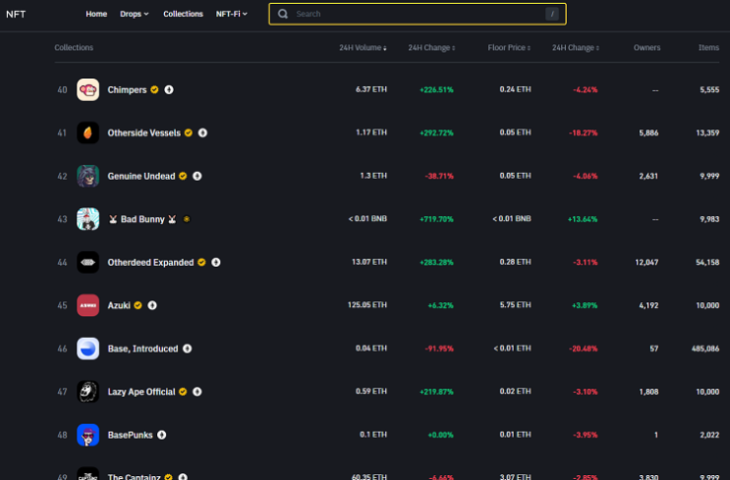
Task: Open the BasePunks avatar image
Action: pos(88,435)
